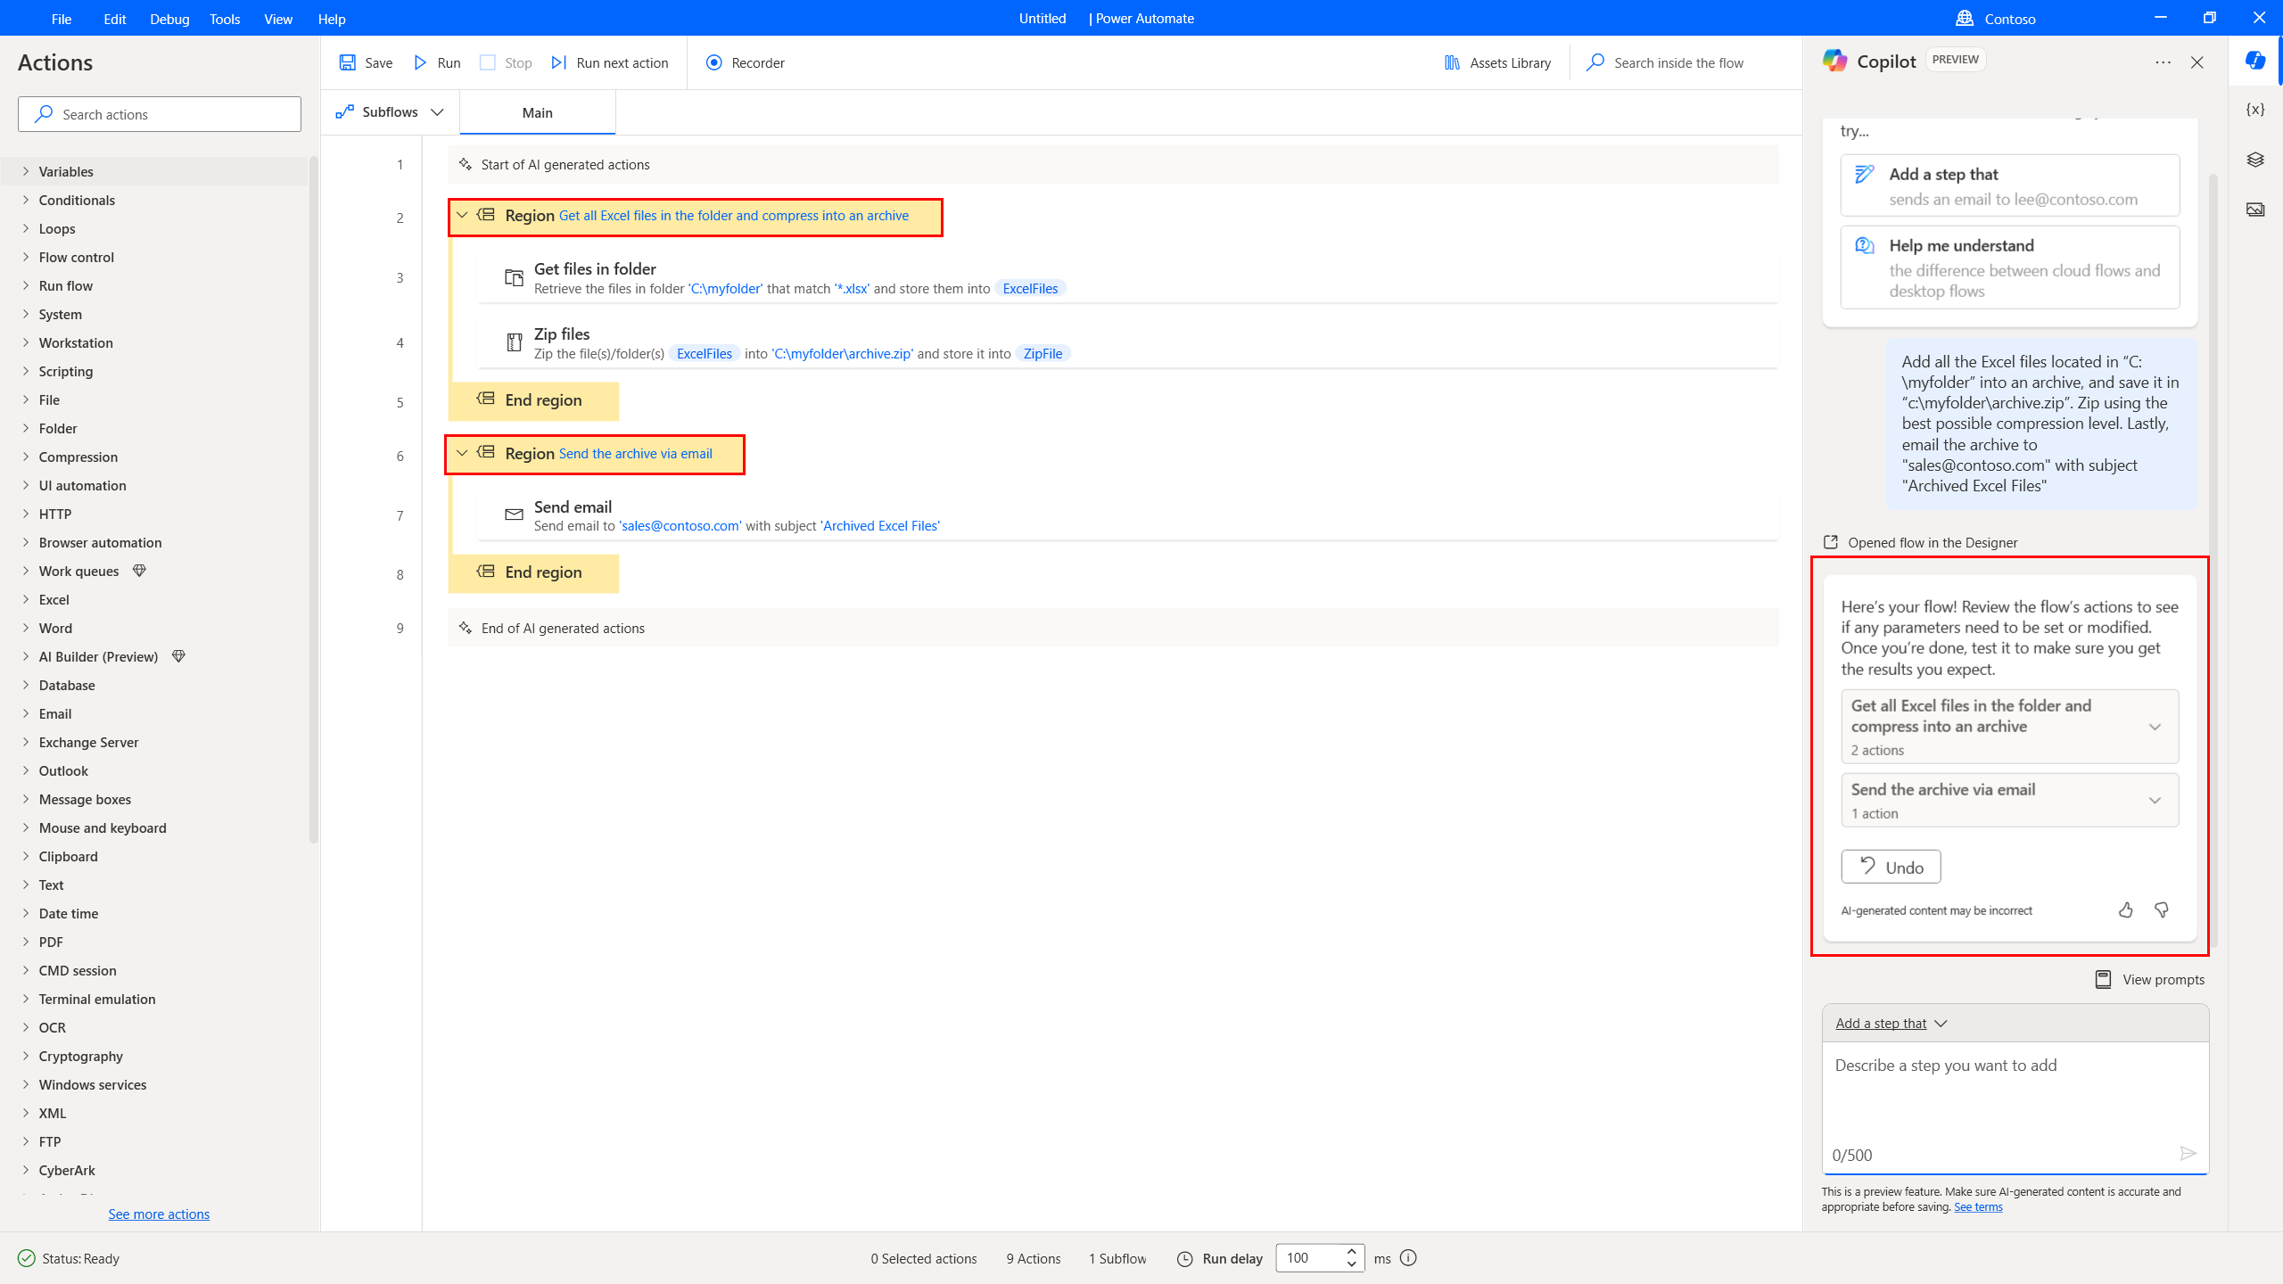Select the Main tab in flow designer
The image size is (2283, 1284).
coord(538,113)
